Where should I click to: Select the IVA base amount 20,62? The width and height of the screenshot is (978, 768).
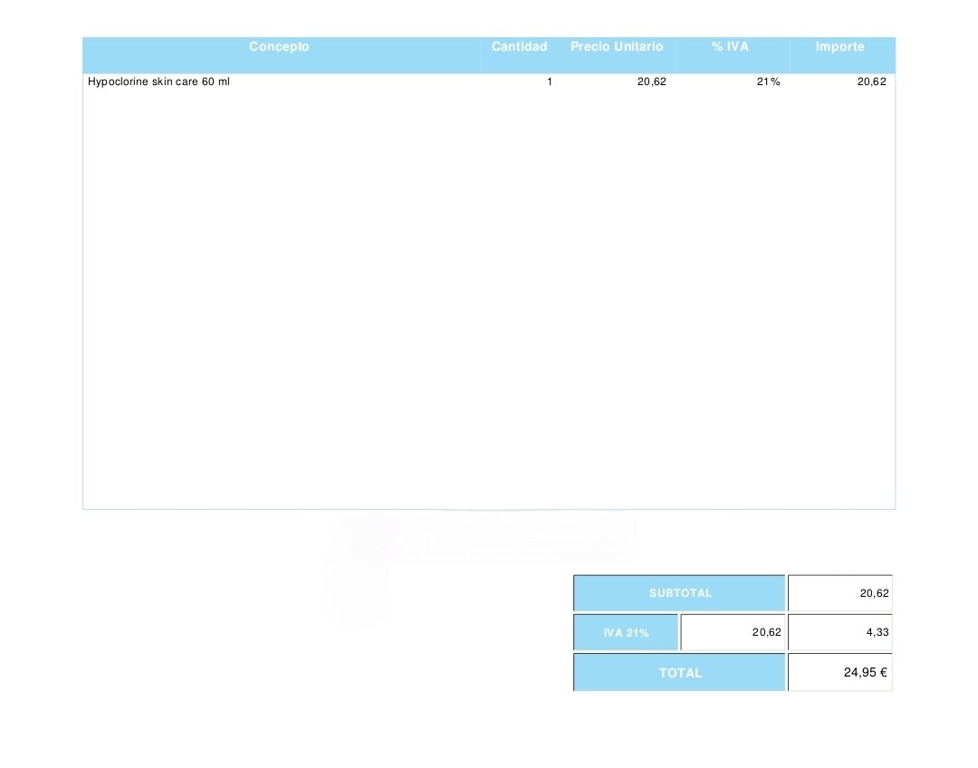[x=767, y=632]
